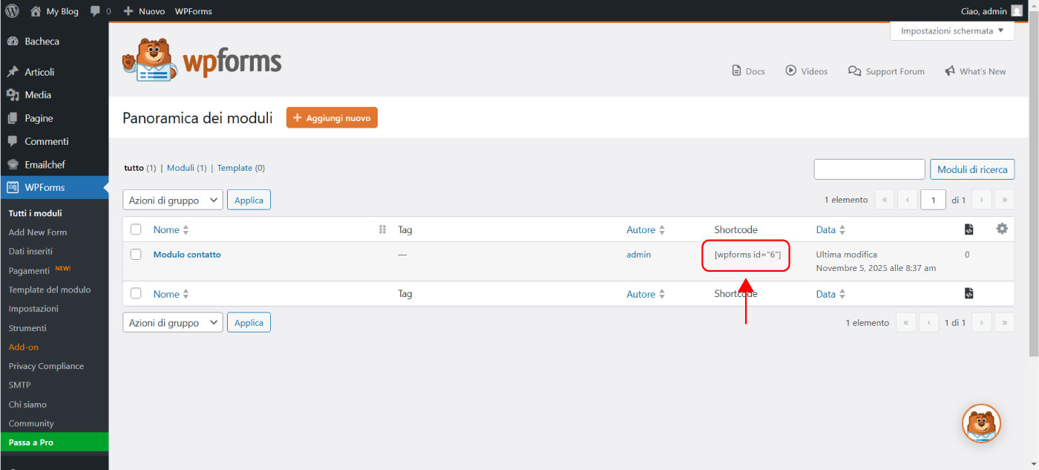Open the comments bubble icon in admin bar
1039x470 pixels.
[95, 11]
